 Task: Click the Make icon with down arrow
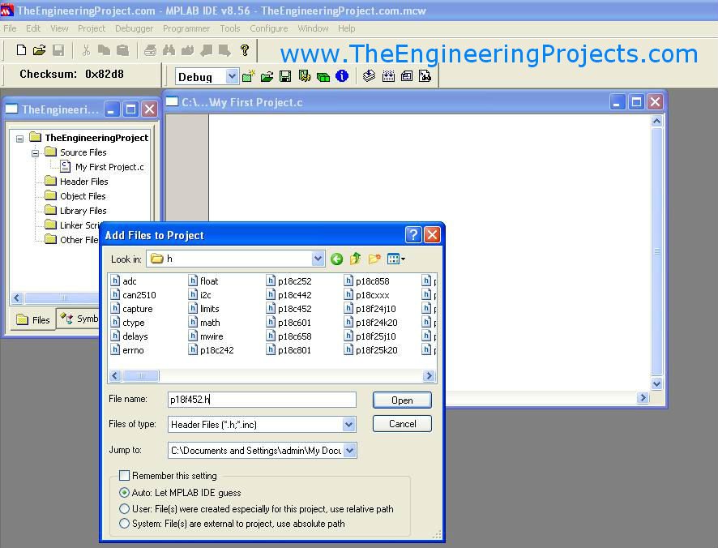click(x=369, y=76)
